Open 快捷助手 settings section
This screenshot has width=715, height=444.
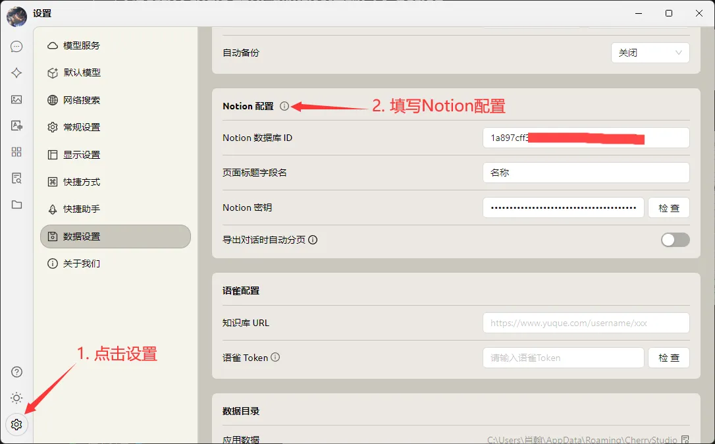pos(115,209)
